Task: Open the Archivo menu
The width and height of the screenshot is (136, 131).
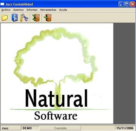Action: 6,10
